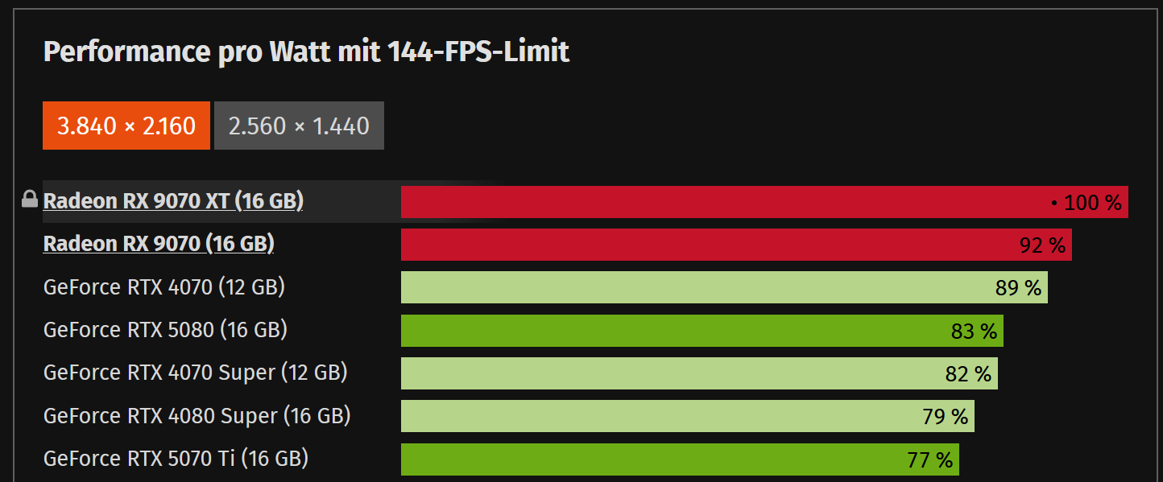
Task: Click the red 100 % bar for RX 9070 XT
Action: tap(764, 202)
